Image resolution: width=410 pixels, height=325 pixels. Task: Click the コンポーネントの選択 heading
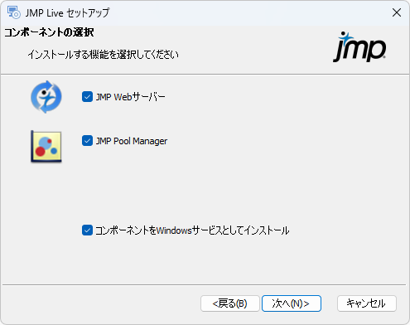tap(49, 32)
